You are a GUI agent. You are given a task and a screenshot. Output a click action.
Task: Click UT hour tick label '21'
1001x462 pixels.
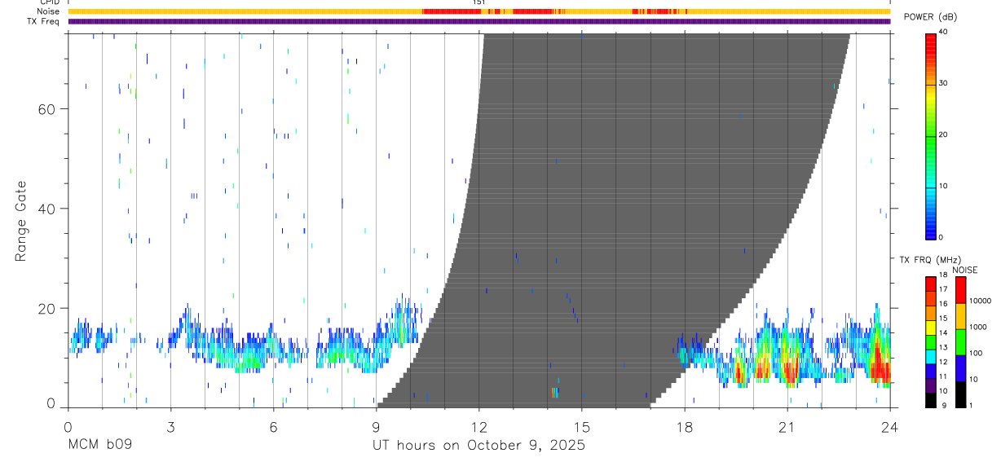[787, 426]
